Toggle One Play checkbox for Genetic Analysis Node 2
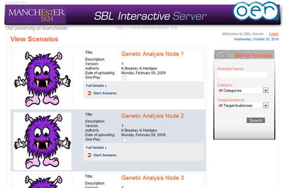 coord(124,140)
